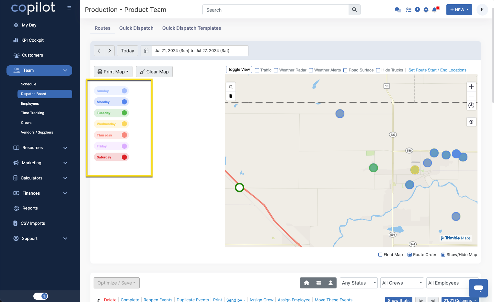494x302 pixels.
Task: Open the clock timer icon in header
Action: (417, 10)
